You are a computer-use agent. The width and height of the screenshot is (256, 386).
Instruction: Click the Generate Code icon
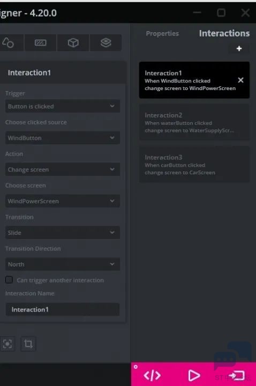(x=152, y=375)
